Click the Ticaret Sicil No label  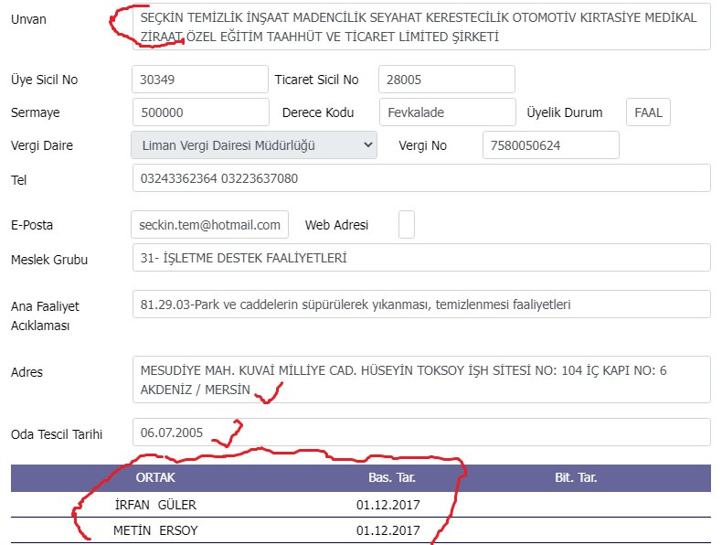(317, 80)
